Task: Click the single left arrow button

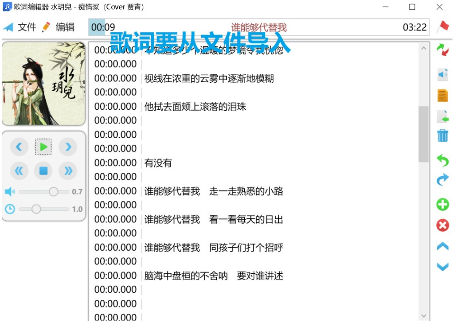Action: (x=19, y=147)
